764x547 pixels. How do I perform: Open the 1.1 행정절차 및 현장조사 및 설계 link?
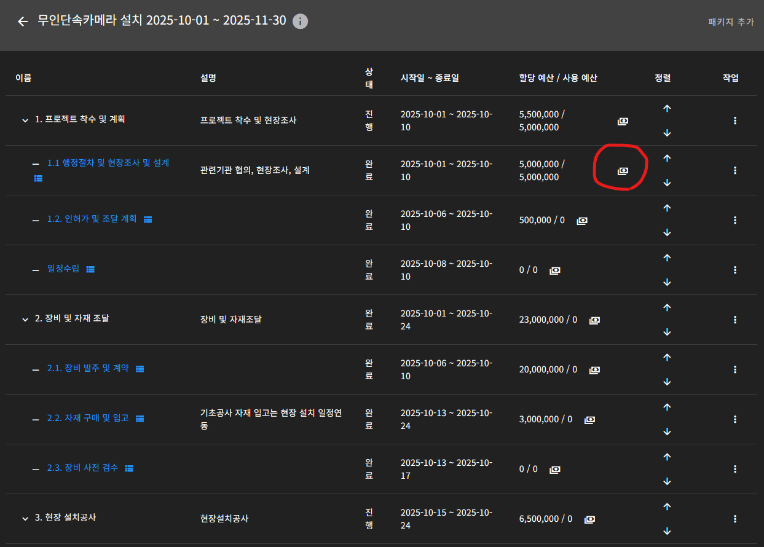click(108, 163)
